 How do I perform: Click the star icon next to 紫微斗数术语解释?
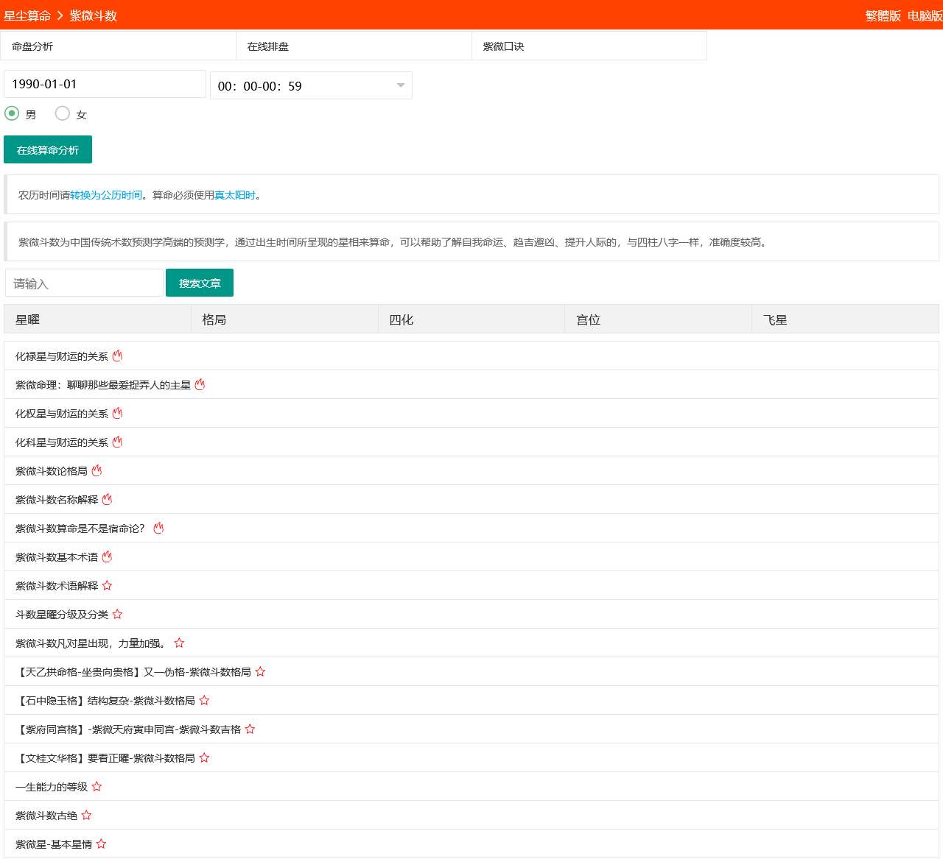pyautogui.click(x=107, y=585)
